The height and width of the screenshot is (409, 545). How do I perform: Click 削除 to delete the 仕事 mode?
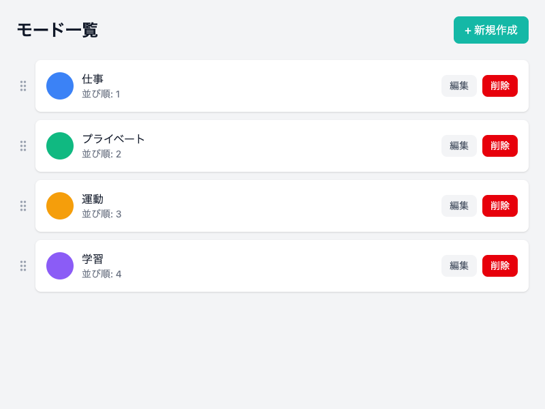pyautogui.click(x=499, y=86)
